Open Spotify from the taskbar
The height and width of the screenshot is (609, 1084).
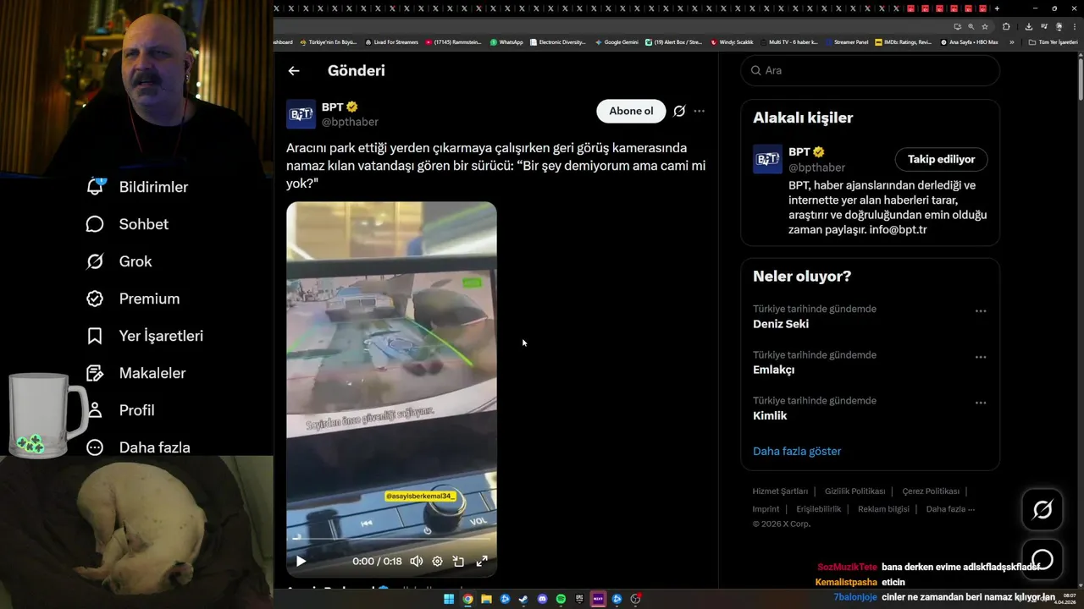[561, 599]
